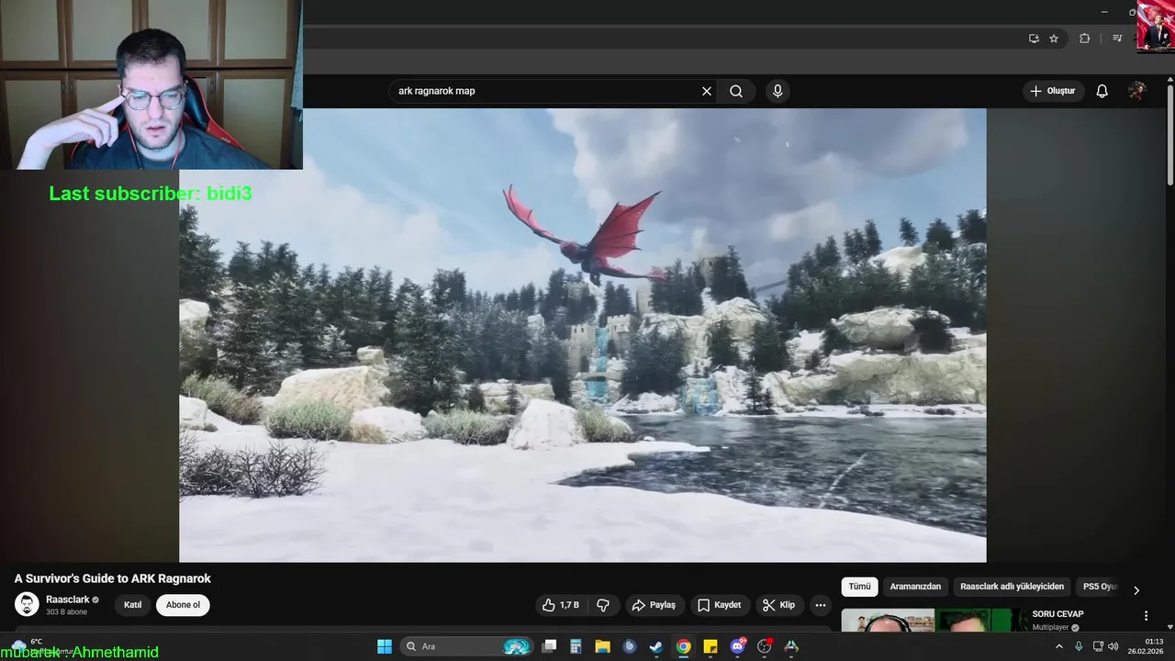
Task: Click video title 'A Survivor's Guide to ARK Ragnarok'
Action: 113,578
